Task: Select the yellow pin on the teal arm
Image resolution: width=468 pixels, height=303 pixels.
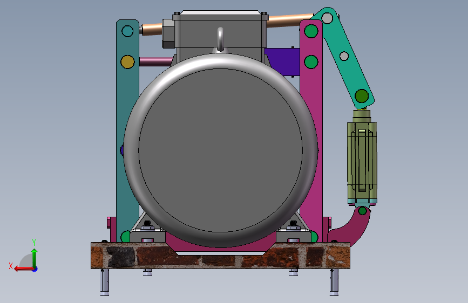Action: tap(127, 62)
